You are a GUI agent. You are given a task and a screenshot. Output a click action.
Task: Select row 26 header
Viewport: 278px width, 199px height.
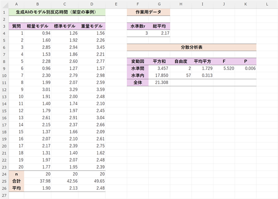(x=4, y=188)
